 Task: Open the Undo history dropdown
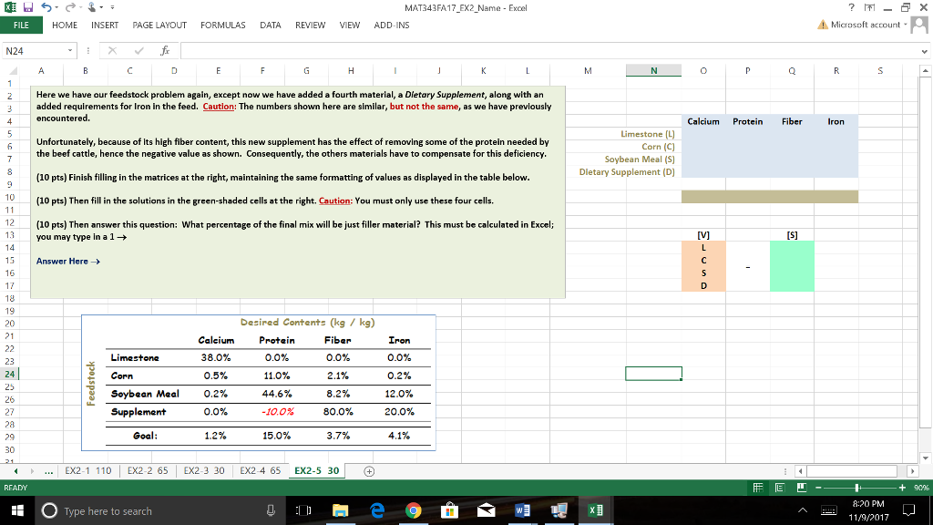pos(56,7)
